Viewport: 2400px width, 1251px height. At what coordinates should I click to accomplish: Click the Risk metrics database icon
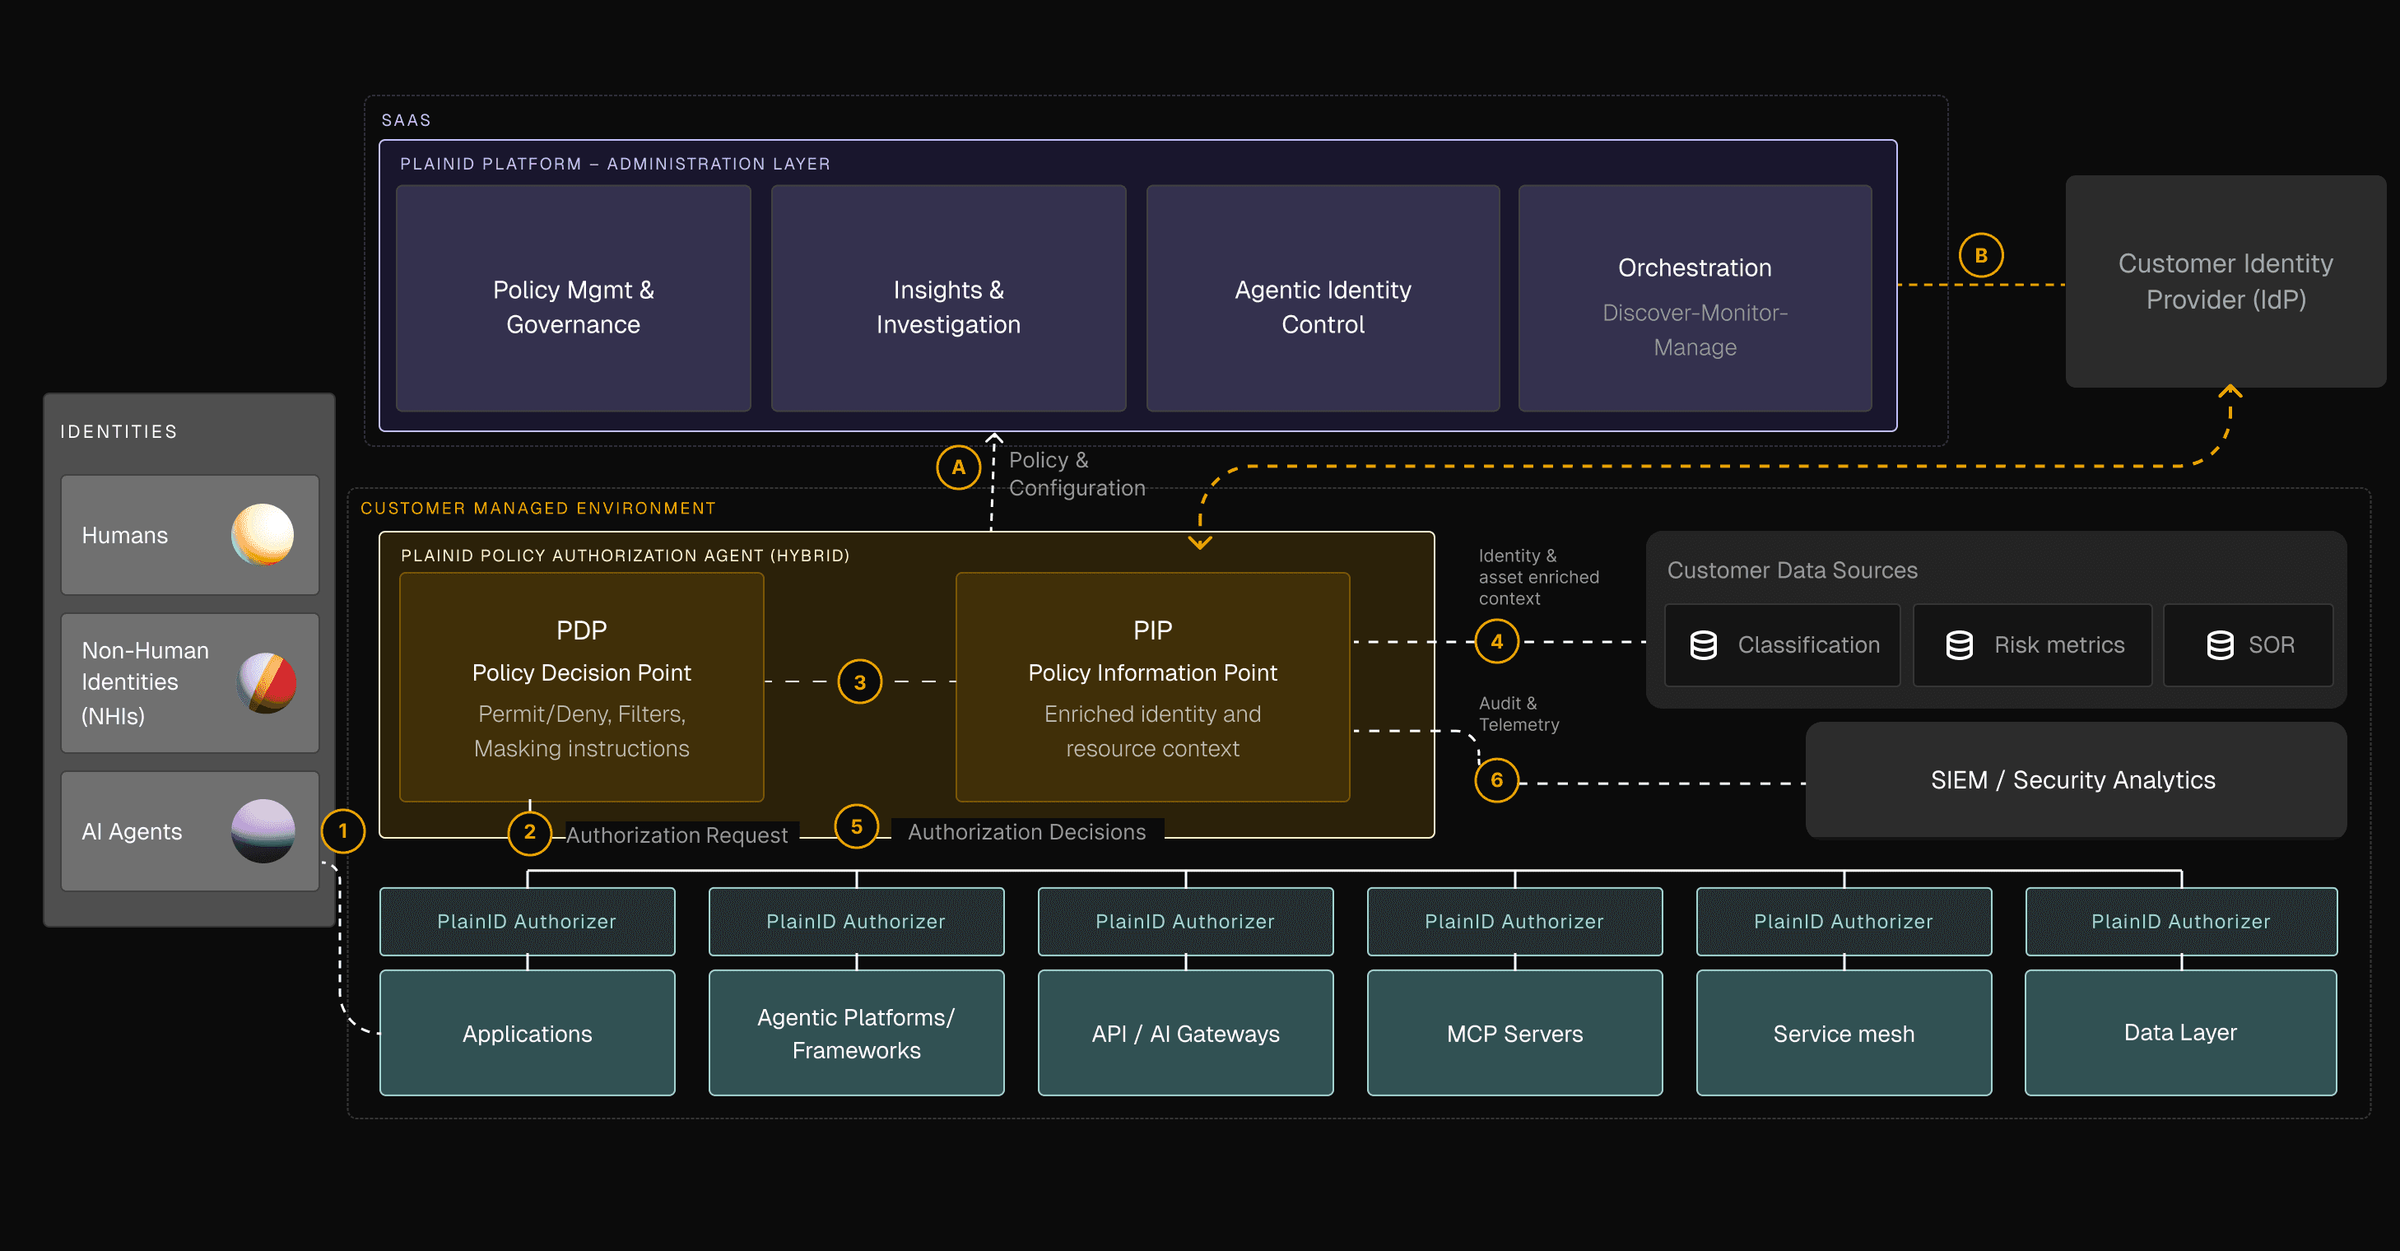[x=1960, y=645]
